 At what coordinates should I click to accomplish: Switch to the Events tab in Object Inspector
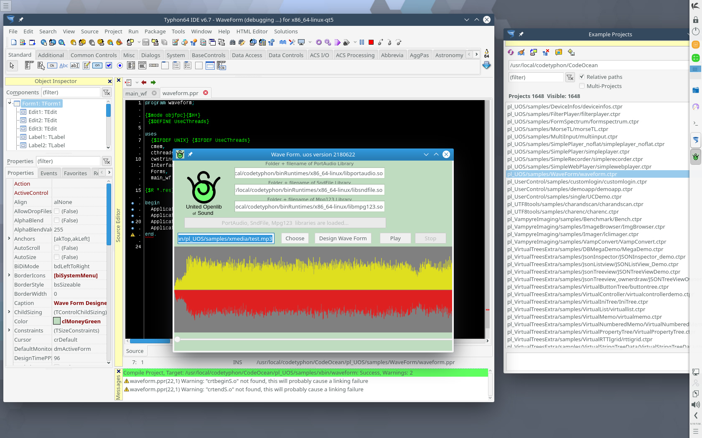(49, 173)
